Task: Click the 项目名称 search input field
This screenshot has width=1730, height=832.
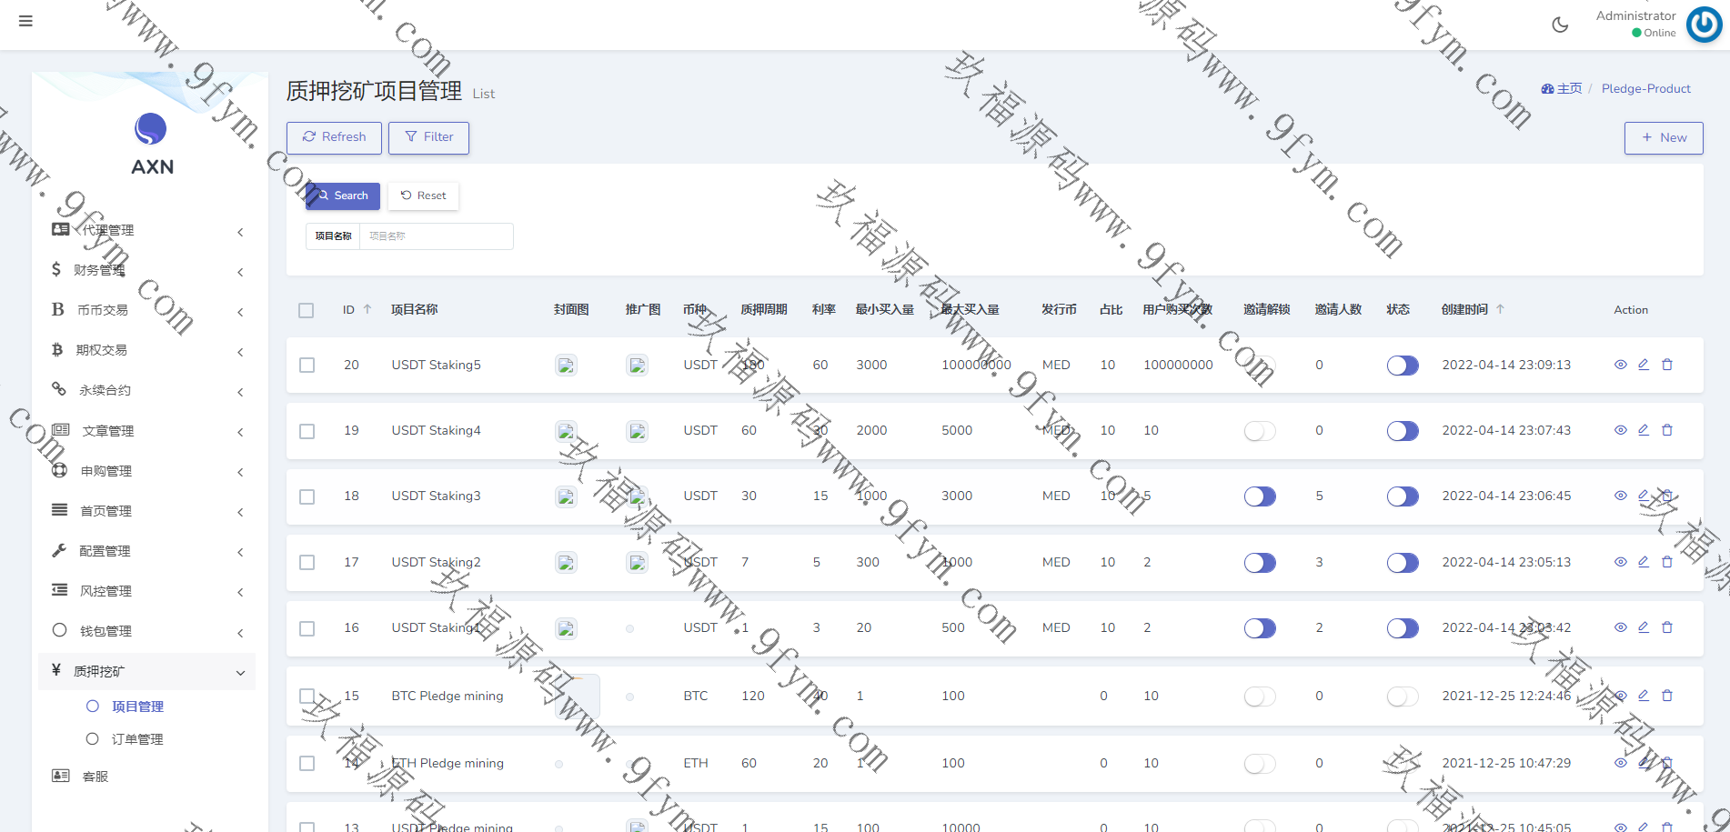Action: 435,236
